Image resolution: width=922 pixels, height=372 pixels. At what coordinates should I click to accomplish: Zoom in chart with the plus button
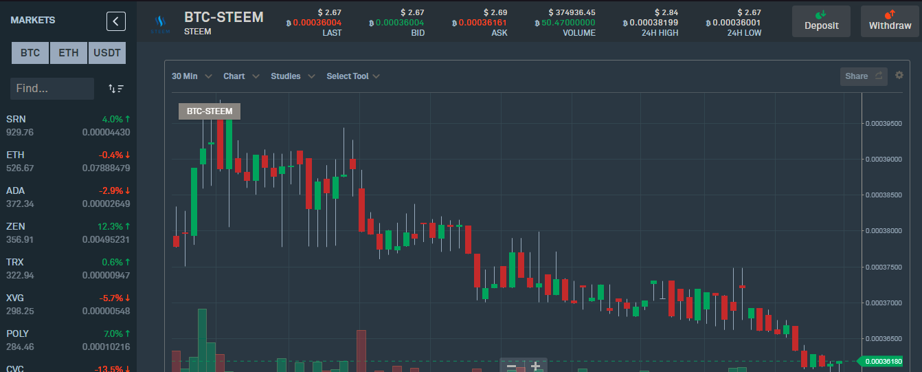click(x=535, y=366)
